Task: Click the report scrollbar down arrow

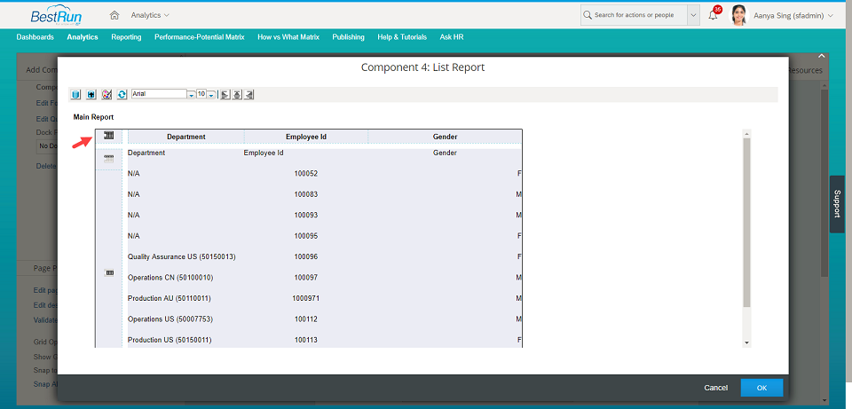Action: [746, 342]
